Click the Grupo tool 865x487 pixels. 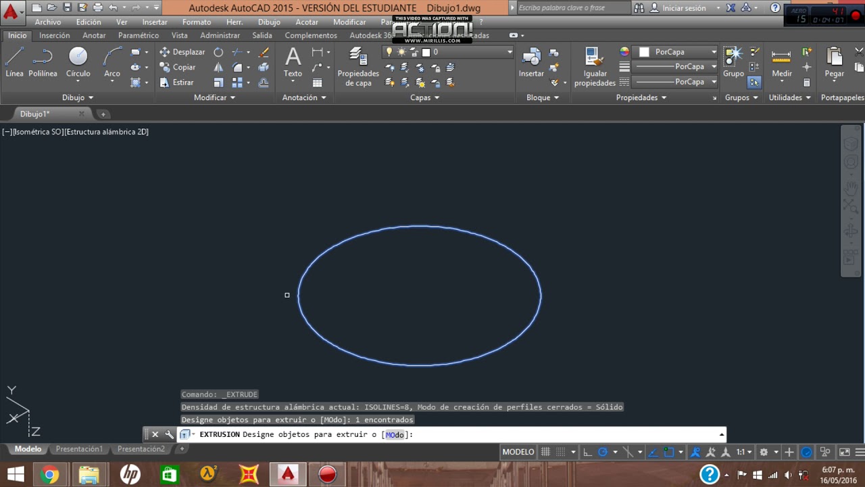point(733,63)
